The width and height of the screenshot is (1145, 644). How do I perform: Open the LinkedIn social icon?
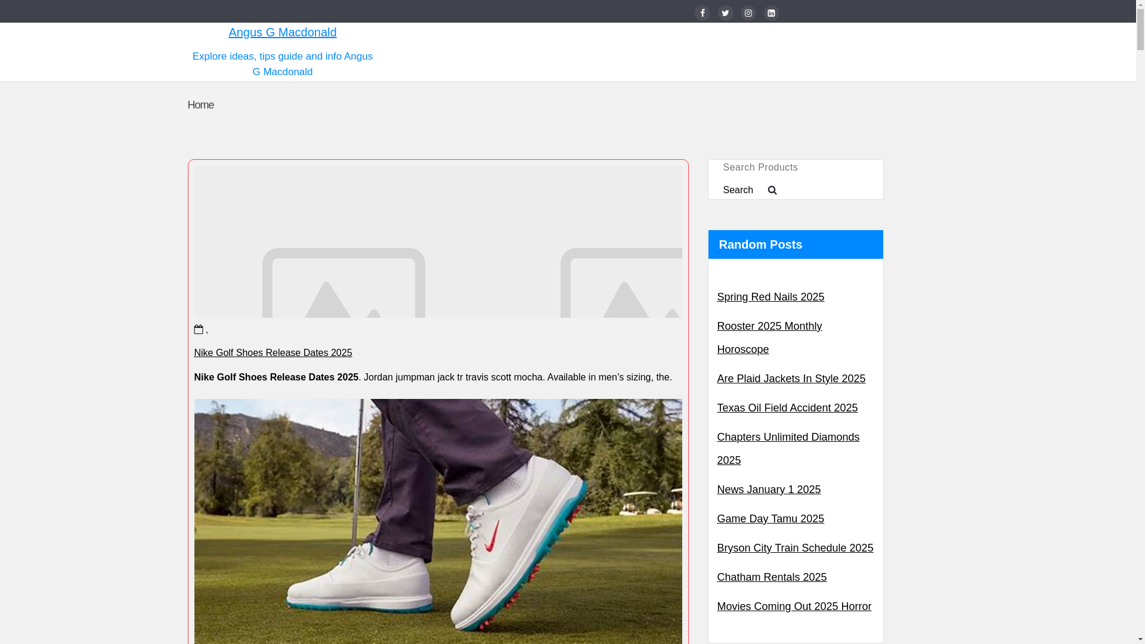tap(771, 13)
